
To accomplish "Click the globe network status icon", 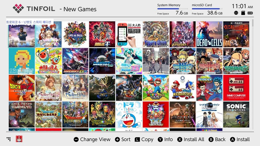I will coord(236,13).
